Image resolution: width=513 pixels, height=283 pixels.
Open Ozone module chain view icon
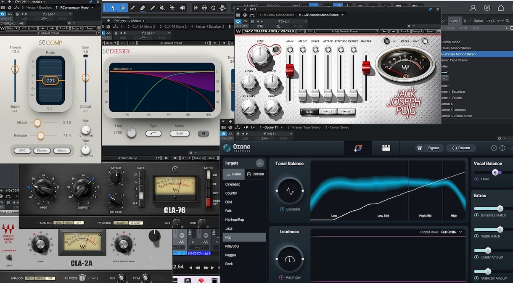[x=386, y=148]
